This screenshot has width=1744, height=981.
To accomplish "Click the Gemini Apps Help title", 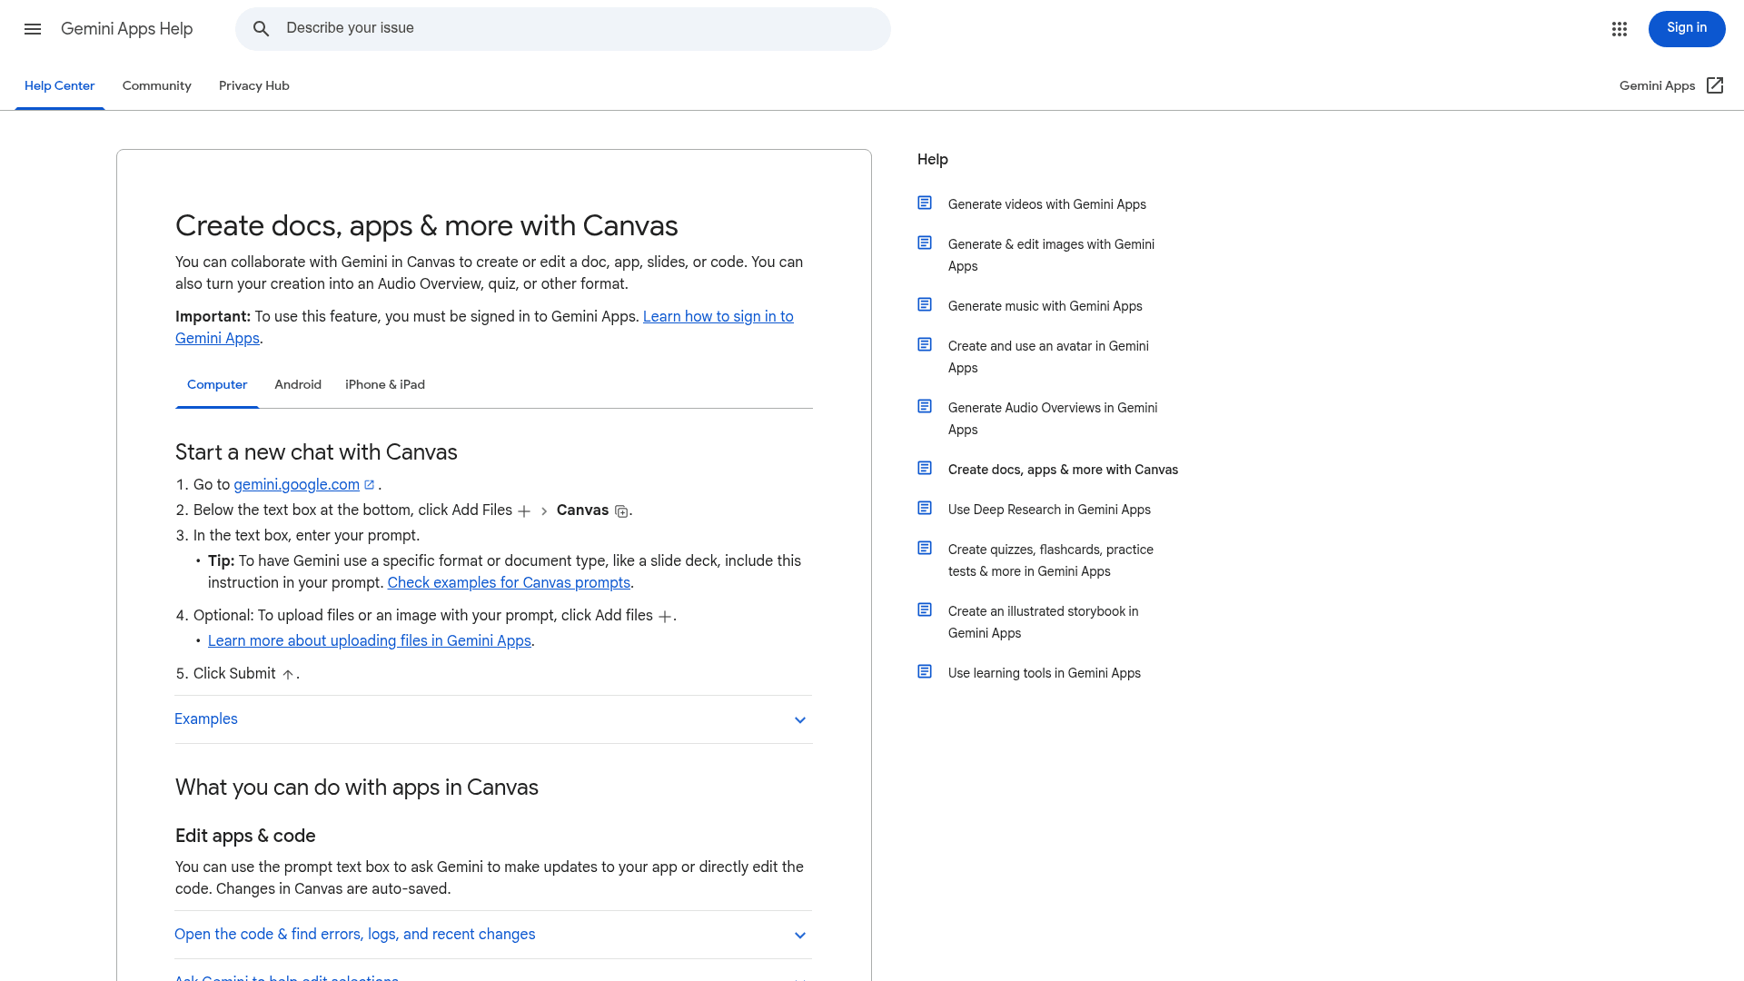I will click(x=127, y=29).
